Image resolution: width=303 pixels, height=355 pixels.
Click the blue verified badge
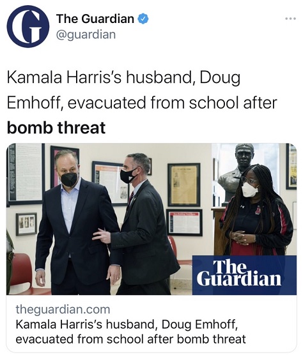coord(143,19)
